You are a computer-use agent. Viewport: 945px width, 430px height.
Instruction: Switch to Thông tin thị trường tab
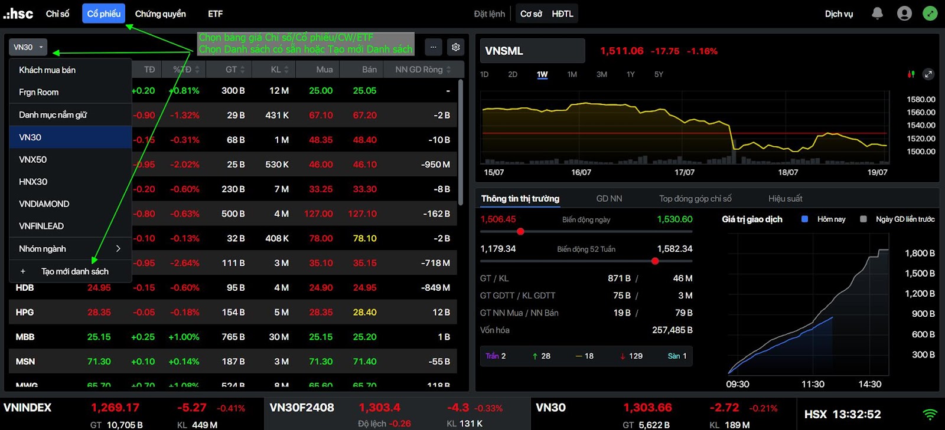click(520, 199)
